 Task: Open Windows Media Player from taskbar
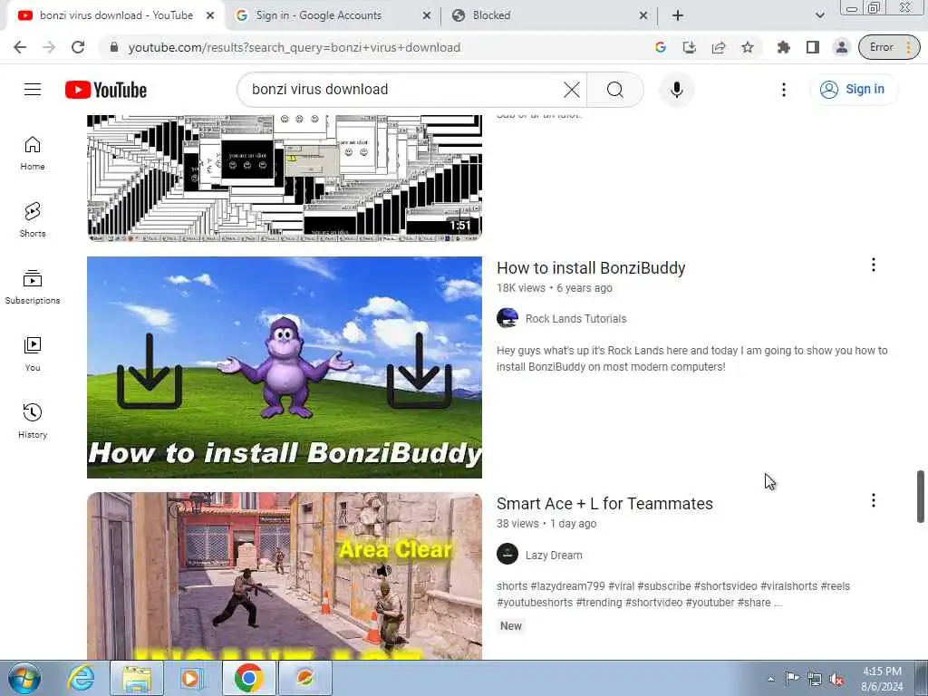[192, 678]
